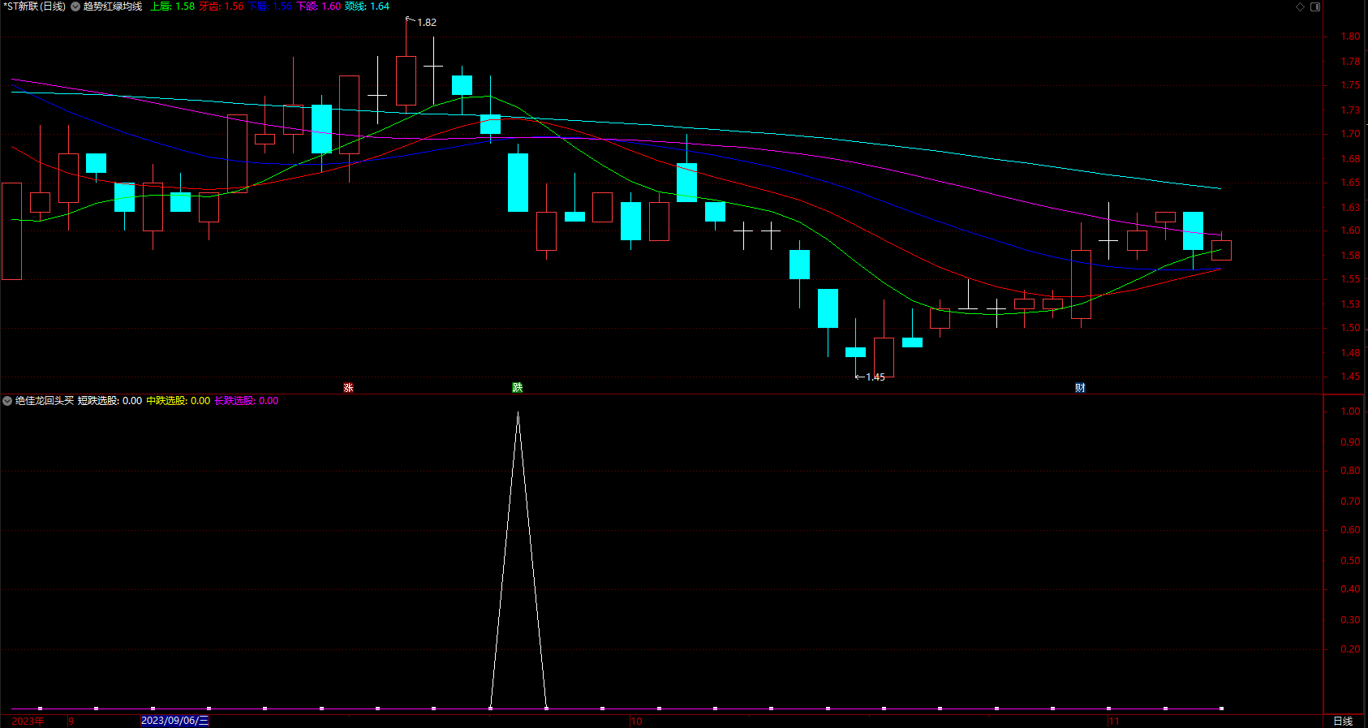Click the 牙齿: 1.56 indicator value
The image size is (1368, 728).
[221, 6]
